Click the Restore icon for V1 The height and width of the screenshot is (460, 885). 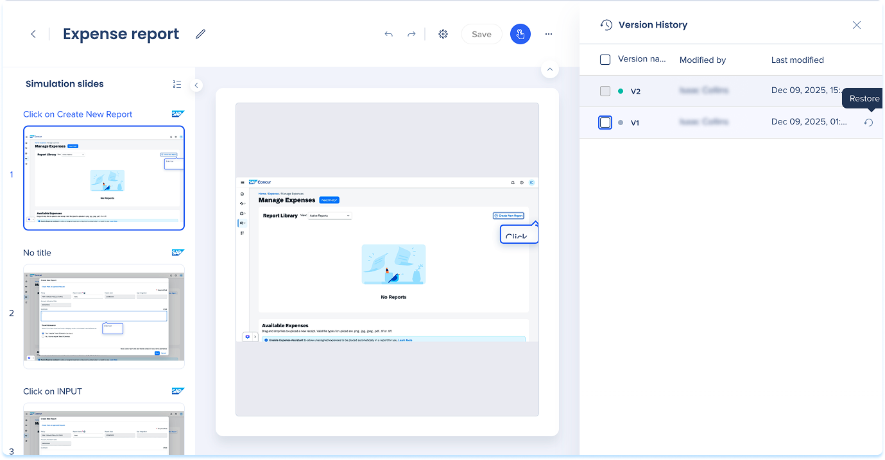point(868,123)
